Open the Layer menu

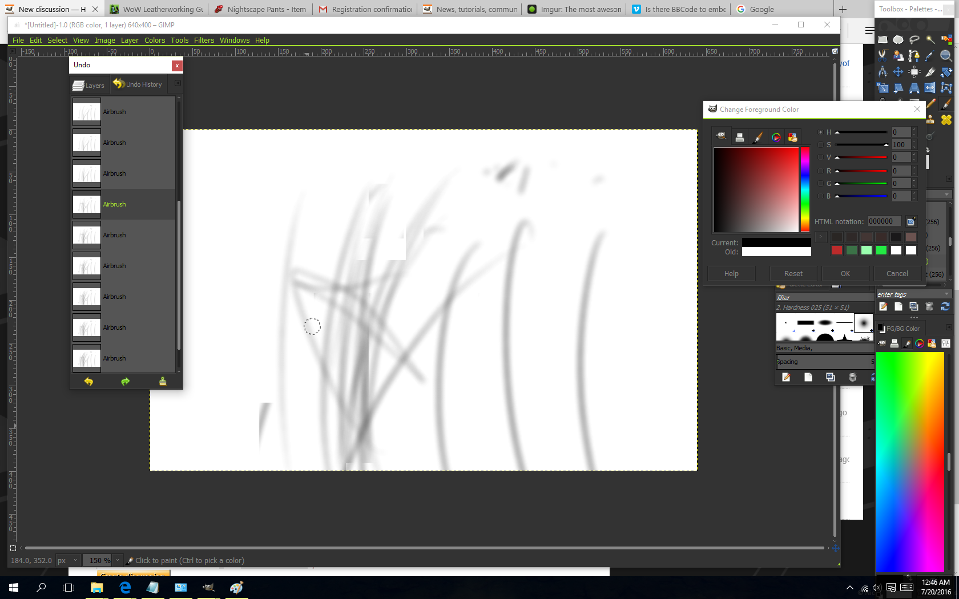point(130,40)
